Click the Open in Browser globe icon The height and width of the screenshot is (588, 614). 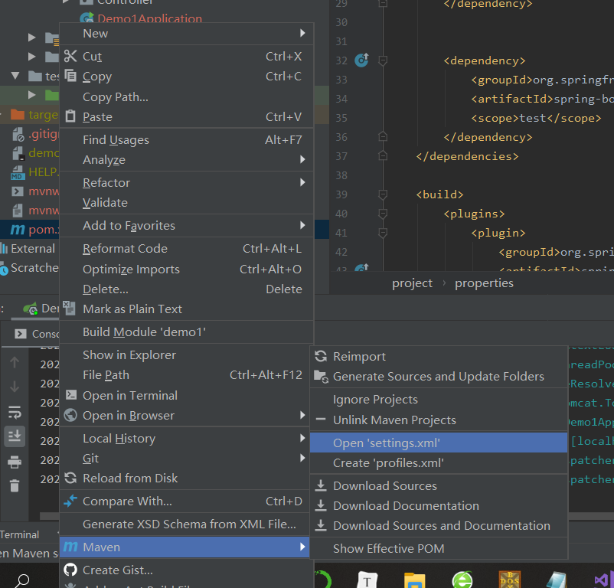point(70,415)
